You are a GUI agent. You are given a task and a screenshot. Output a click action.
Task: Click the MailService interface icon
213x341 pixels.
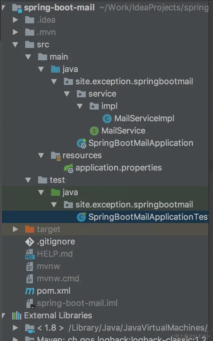tap(94, 131)
